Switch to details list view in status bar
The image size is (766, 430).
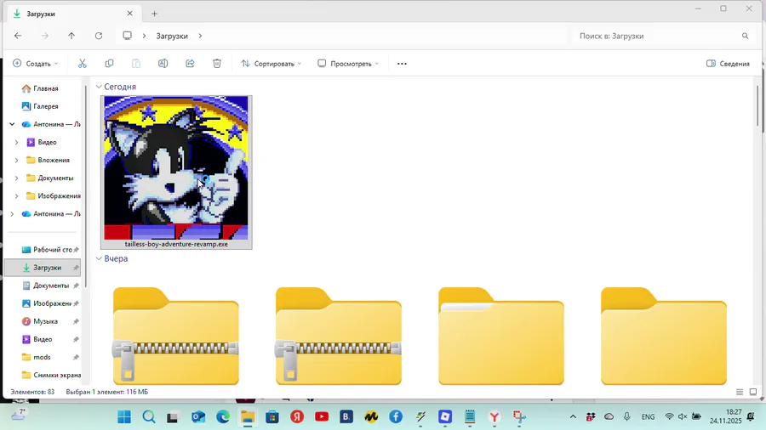pos(740,392)
